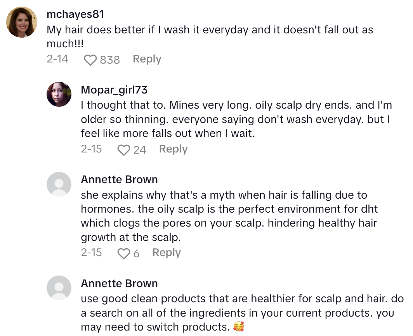Open the Mopar_girl73 username link
Screen dimensions: 413x336
pyautogui.click(x=114, y=90)
